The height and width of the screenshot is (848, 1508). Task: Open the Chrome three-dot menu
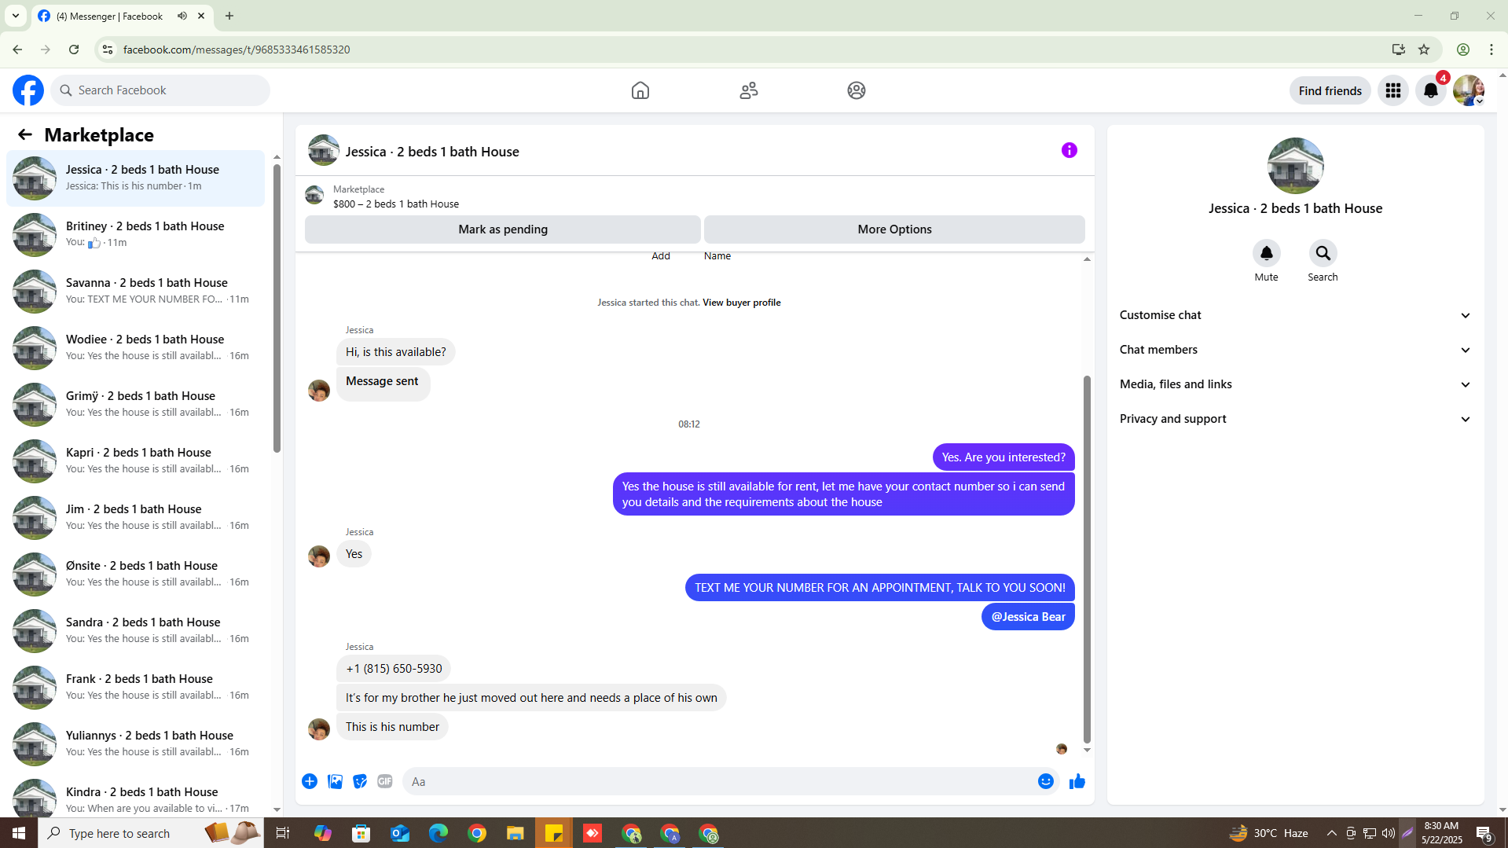click(x=1491, y=50)
